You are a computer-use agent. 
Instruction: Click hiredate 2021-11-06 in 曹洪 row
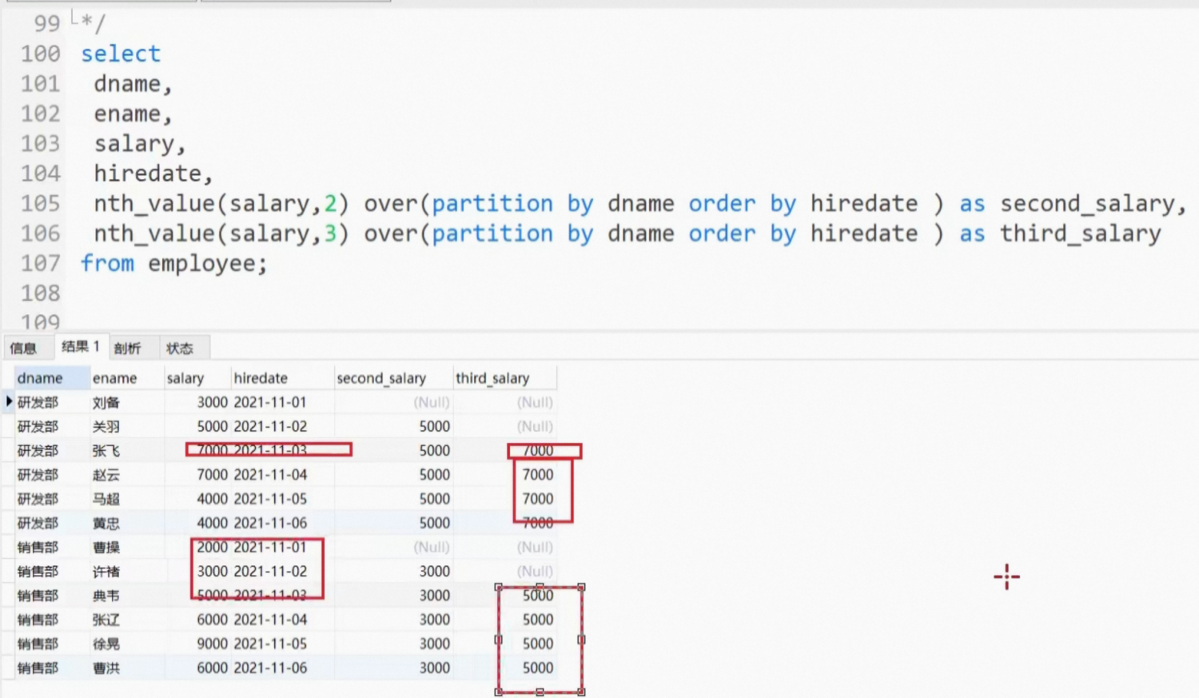[270, 668]
